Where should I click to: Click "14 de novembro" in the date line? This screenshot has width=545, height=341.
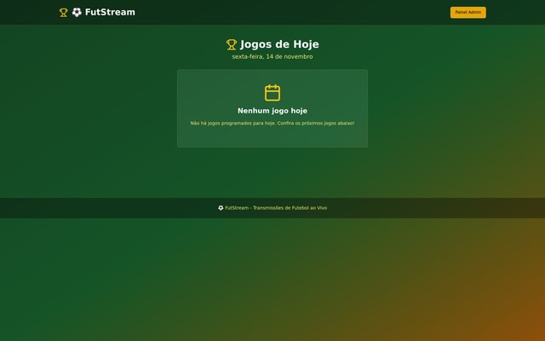[290, 57]
